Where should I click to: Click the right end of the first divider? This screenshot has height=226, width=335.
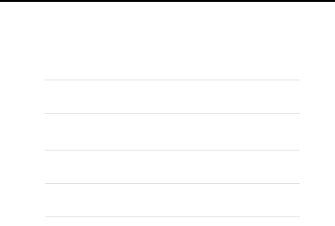[298, 80]
